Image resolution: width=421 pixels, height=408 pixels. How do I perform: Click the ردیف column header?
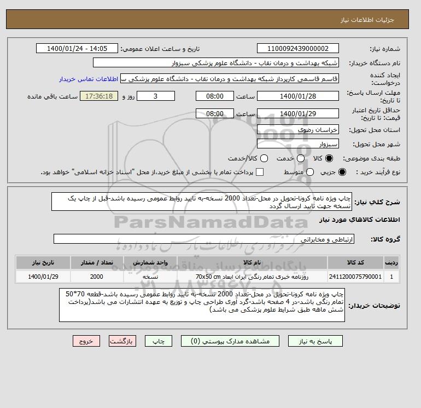391,262
